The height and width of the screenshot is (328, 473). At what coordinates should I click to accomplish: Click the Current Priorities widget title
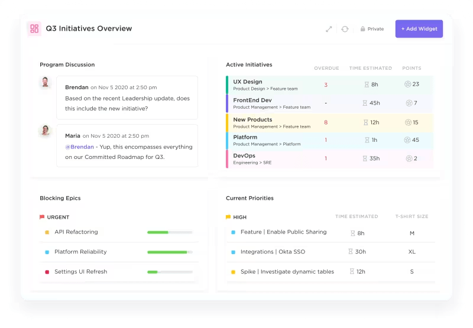pos(250,198)
